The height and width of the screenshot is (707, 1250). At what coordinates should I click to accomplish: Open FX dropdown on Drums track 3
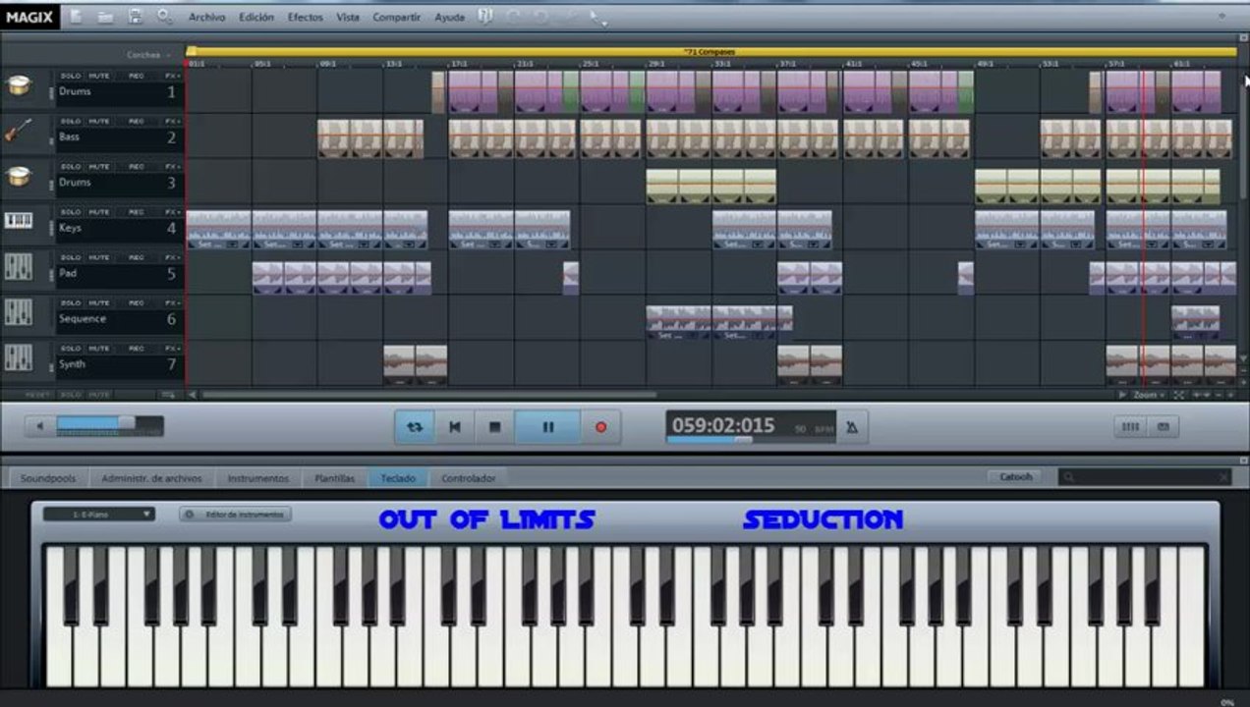(x=172, y=167)
